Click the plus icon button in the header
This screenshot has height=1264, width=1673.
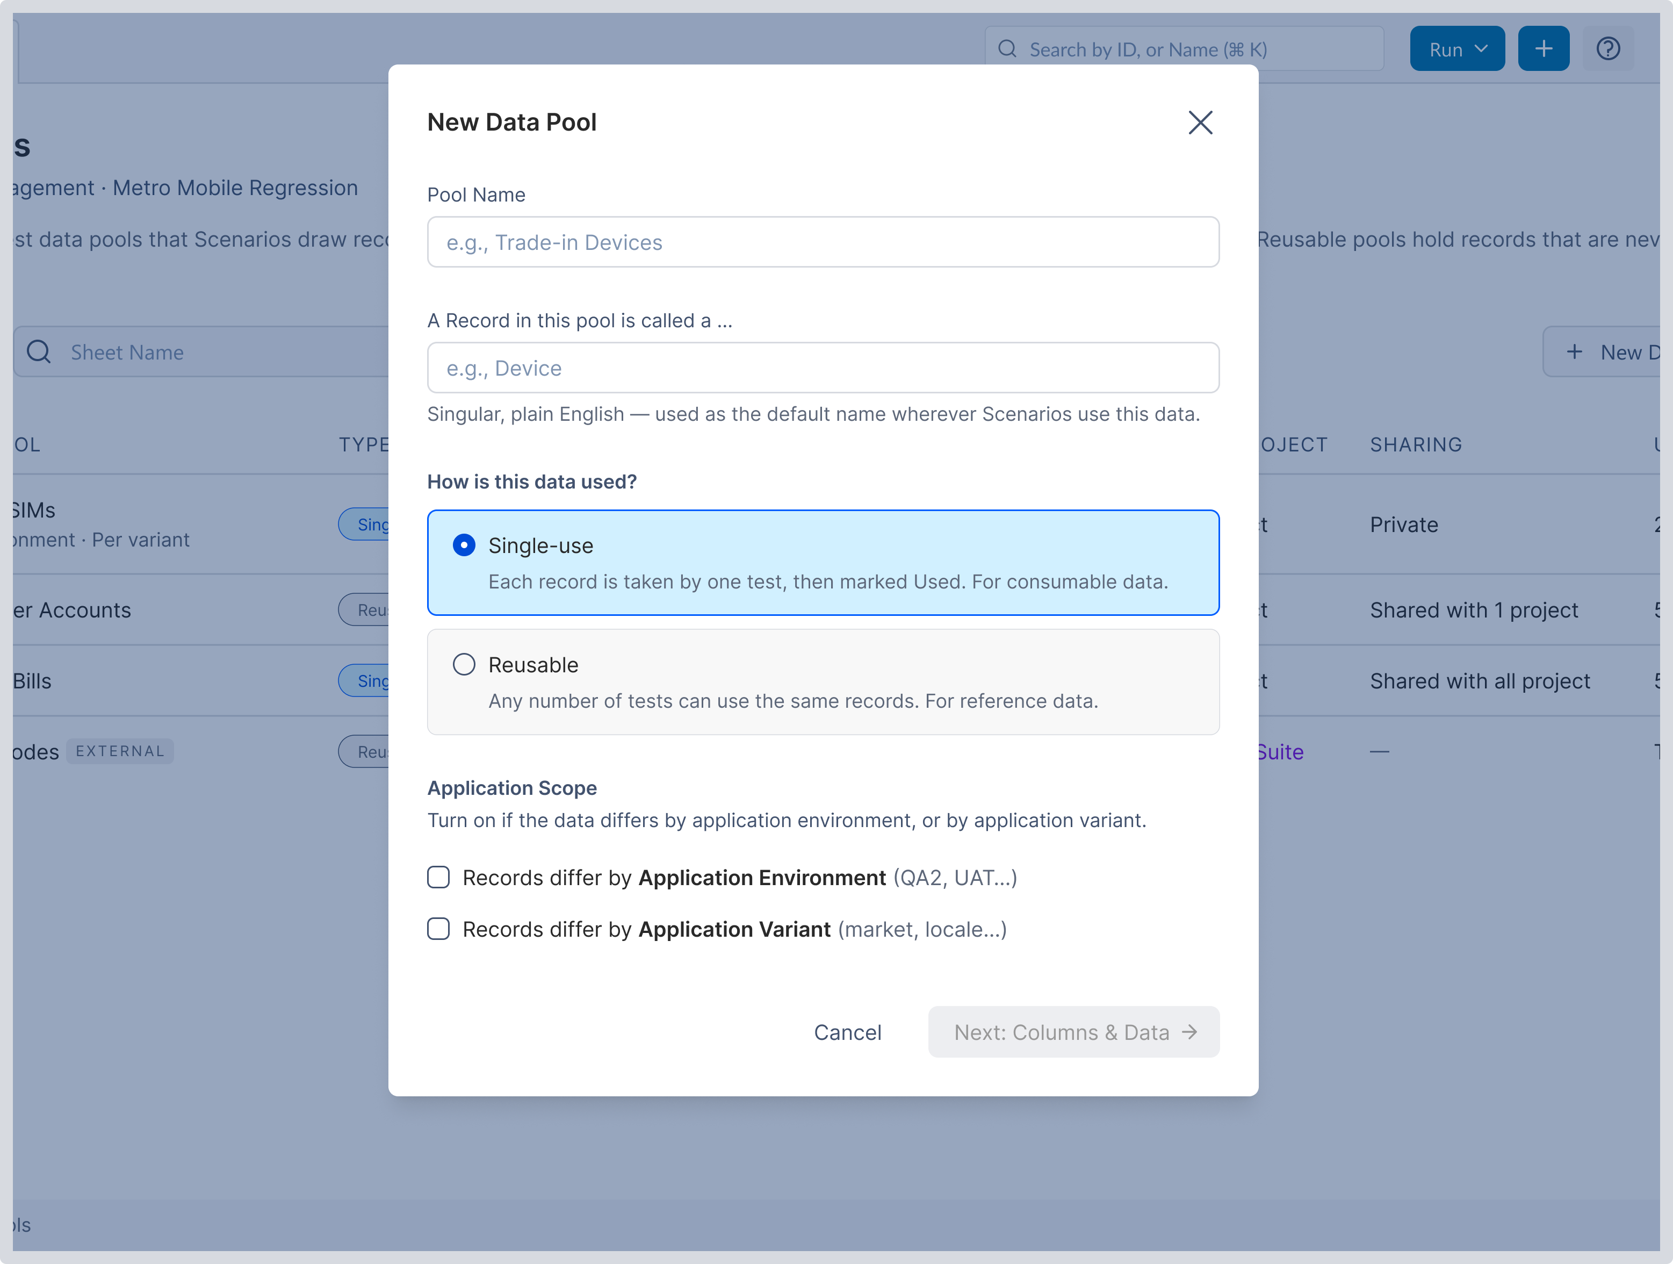(x=1543, y=49)
